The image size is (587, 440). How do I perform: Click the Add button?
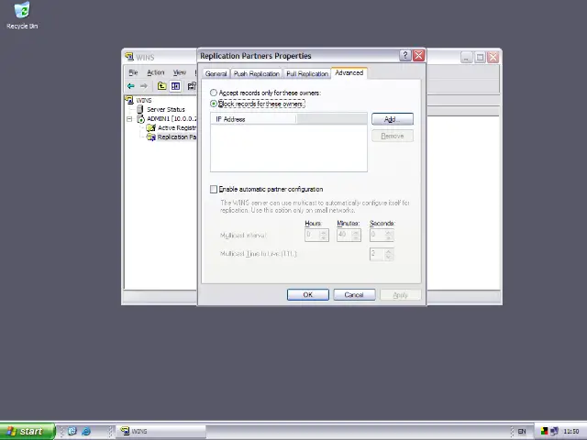point(392,119)
